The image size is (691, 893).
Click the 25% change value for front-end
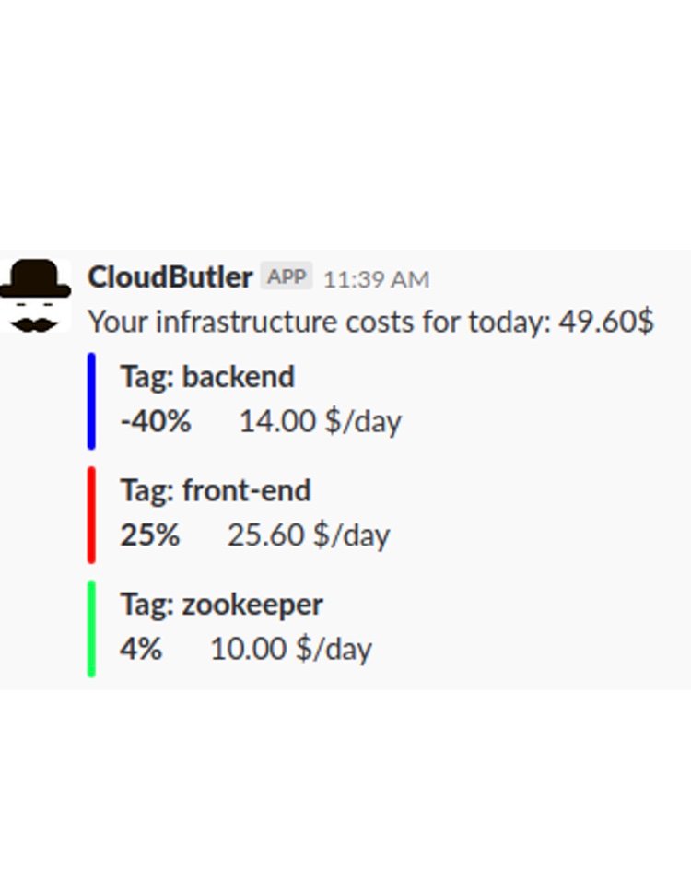pos(149,536)
